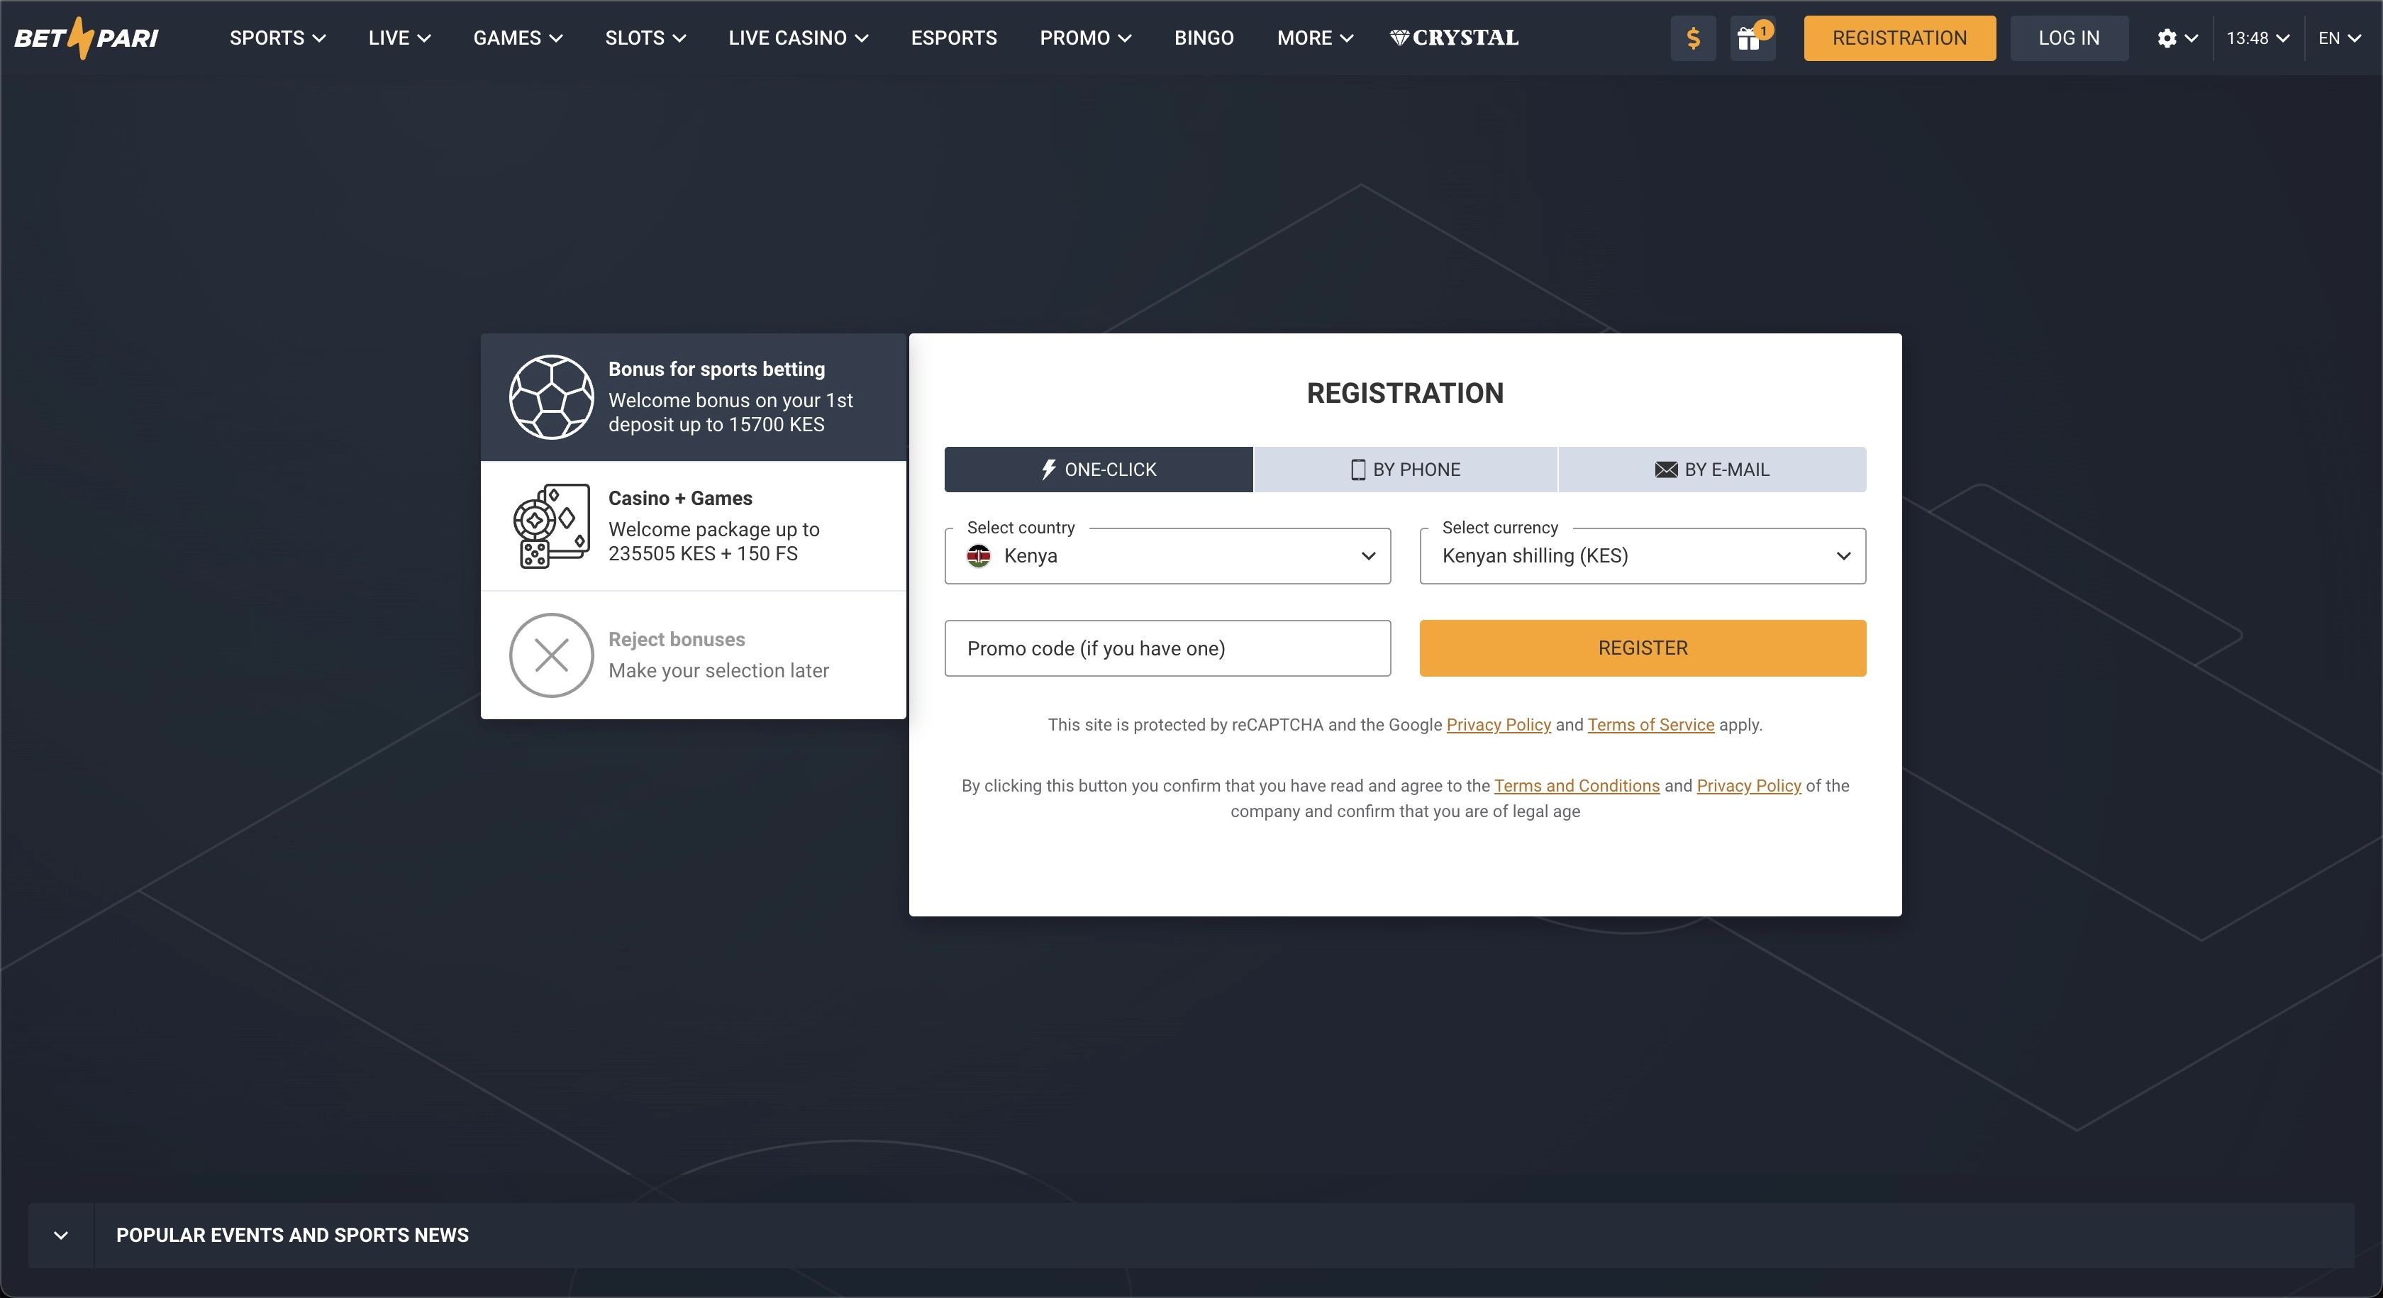Switch to By E-mail registration tab
2383x1298 pixels.
(1712, 469)
